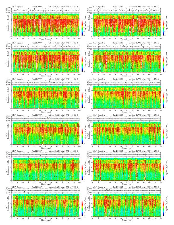Click 'Time (sec)' label under the 1250:0 plot

point(127,39)
